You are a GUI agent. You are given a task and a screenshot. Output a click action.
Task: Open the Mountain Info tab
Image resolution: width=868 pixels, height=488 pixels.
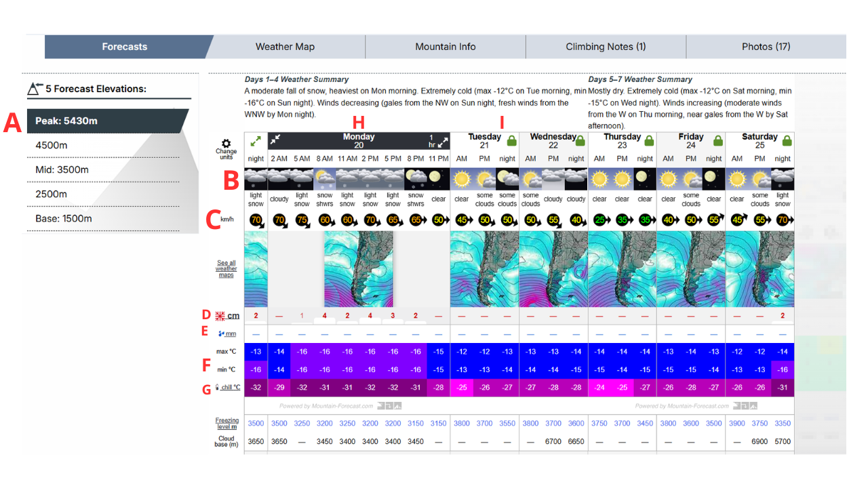pos(446,47)
